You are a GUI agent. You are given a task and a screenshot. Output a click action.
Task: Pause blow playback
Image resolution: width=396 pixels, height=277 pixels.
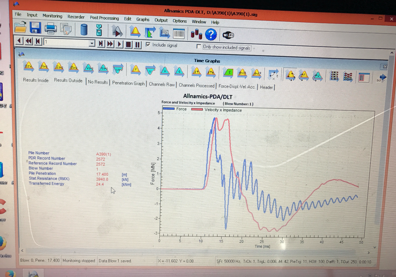click(x=138, y=45)
